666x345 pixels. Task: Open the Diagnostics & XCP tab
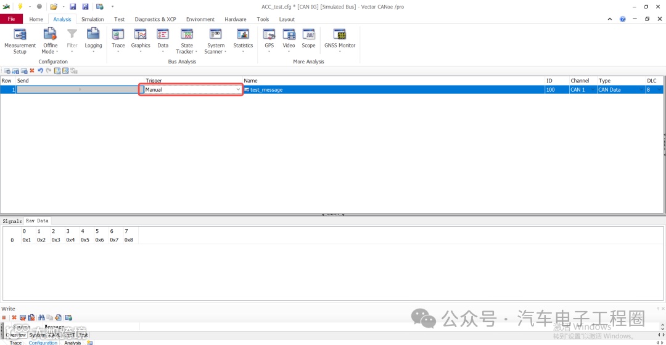pyautogui.click(x=155, y=19)
